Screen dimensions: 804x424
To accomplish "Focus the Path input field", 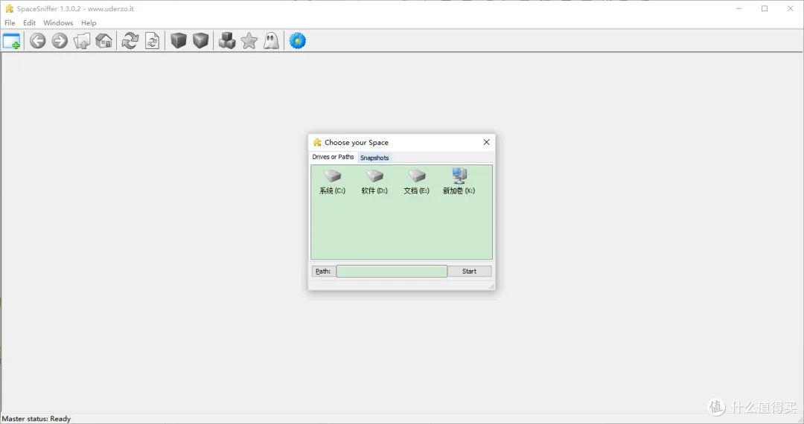I will click(x=392, y=272).
